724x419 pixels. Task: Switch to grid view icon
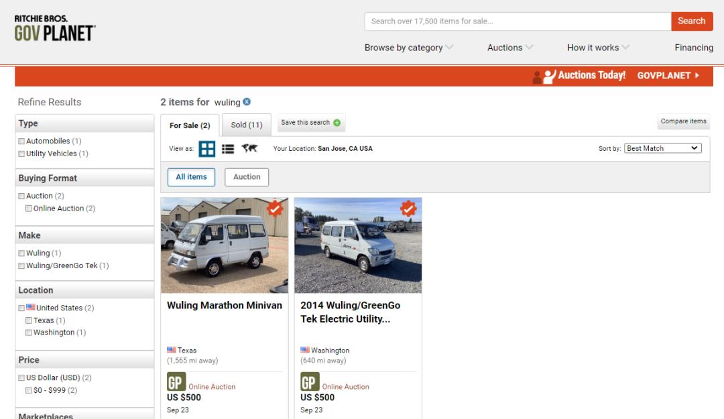207,149
